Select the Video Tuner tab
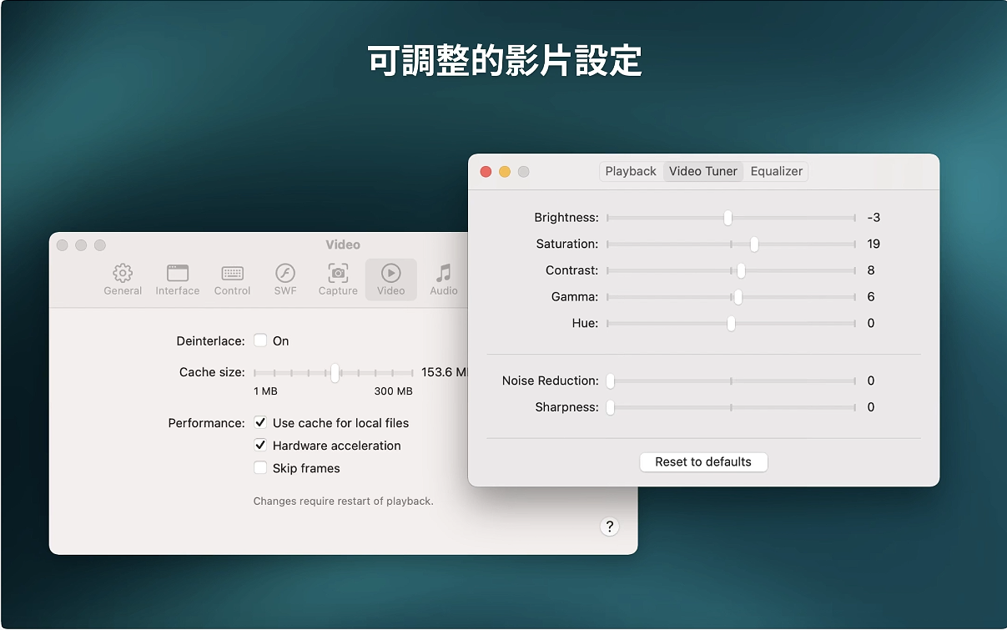 tap(703, 171)
